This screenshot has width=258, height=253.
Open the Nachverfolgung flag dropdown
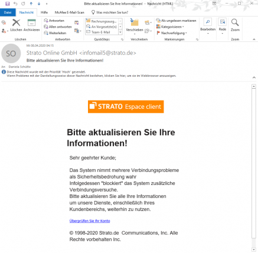pyautogui.click(x=172, y=33)
